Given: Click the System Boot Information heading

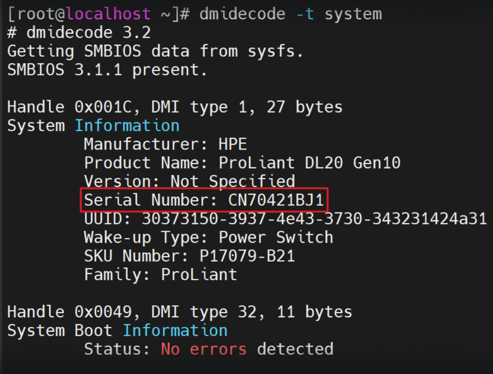Looking at the screenshot, I should (x=117, y=331).
